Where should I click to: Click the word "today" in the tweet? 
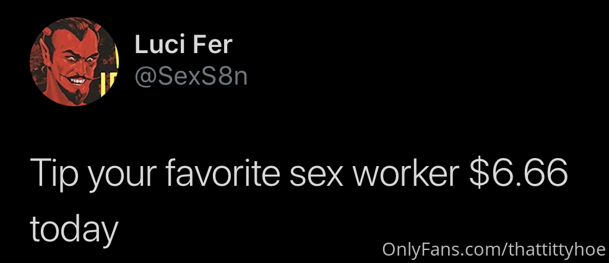[x=74, y=229]
